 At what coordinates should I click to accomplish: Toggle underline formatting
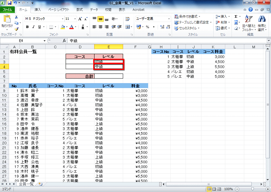click(x=40, y=27)
